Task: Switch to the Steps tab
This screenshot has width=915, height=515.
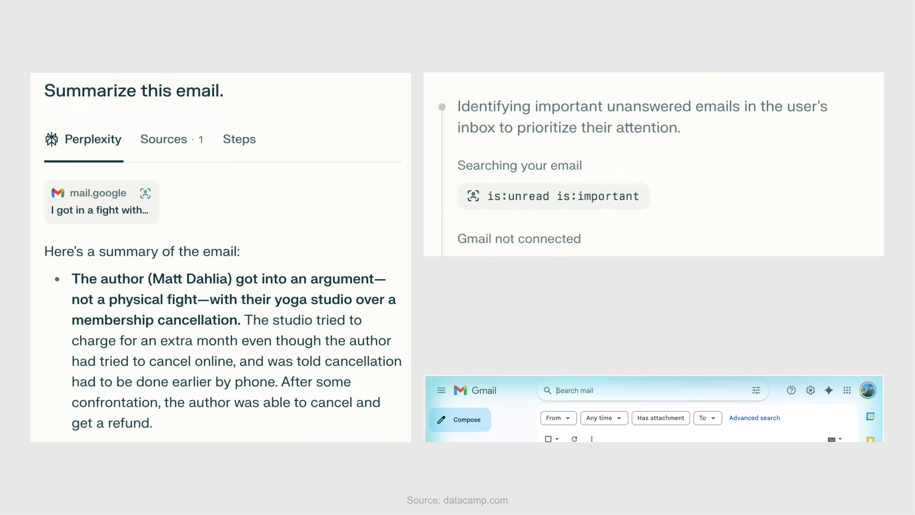Action: click(x=239, y=140)
